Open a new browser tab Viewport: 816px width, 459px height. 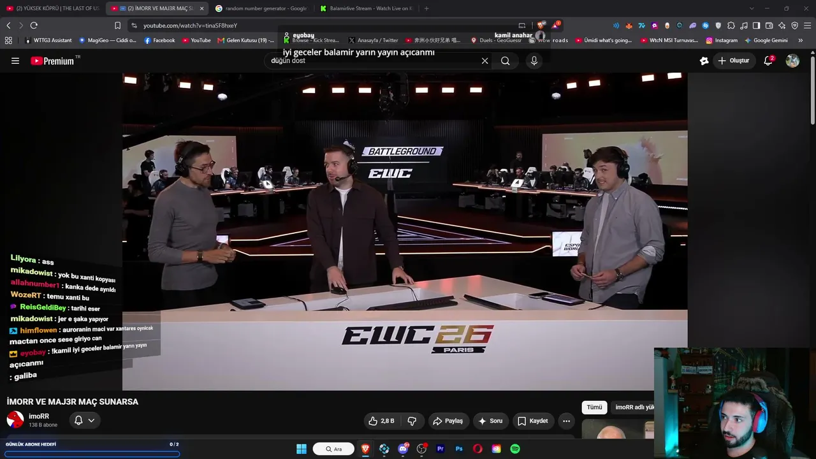(x=426, y=8)
